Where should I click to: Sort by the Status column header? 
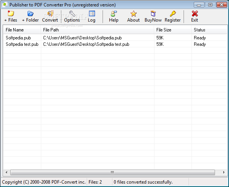tap(209, 30)
